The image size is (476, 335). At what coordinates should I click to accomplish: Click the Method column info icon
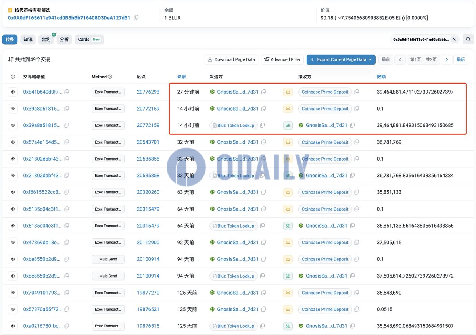coord(110,77)
